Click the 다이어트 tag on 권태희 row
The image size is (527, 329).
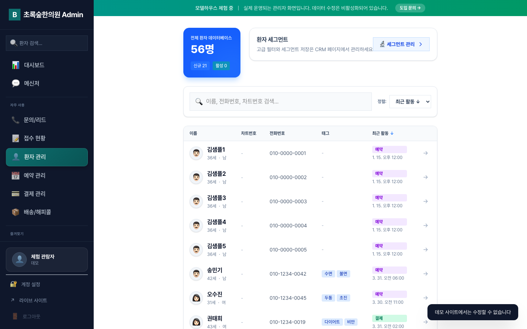pos(332,322)
